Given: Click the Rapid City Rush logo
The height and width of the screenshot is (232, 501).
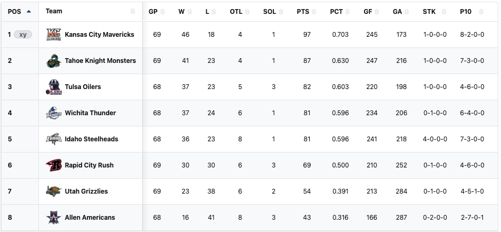Looking at the screenshot, I should click(x=54, y=165).
